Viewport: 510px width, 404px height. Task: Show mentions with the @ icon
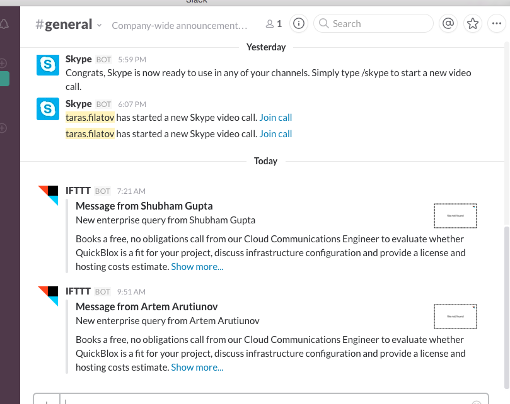pyautogui.click(x=448, y=23)
